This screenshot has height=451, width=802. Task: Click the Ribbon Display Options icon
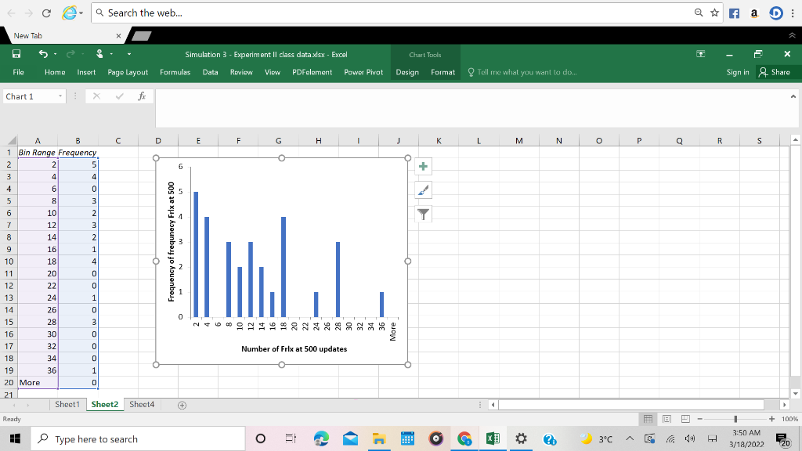(701, 54)
